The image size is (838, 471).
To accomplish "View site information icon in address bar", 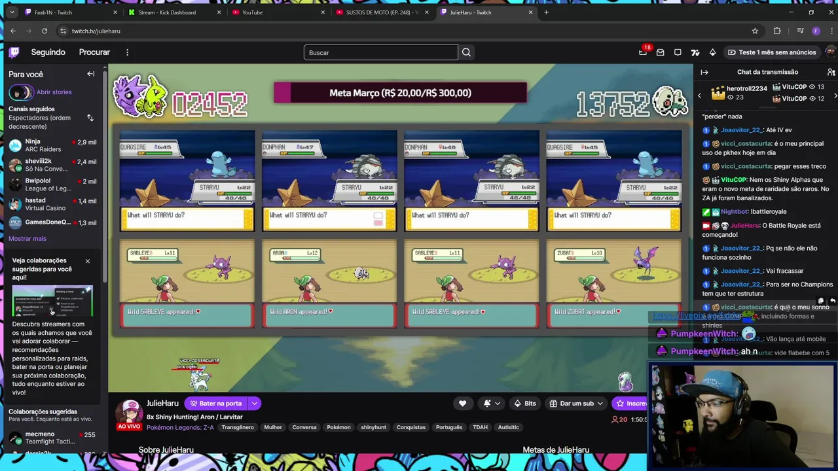I will [x=63, y=31].
